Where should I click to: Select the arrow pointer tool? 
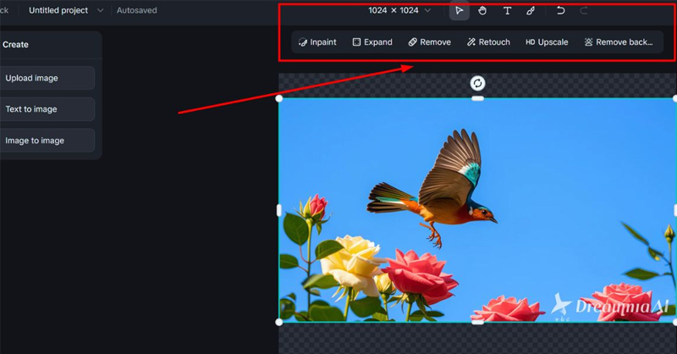(x=459, y=11)
